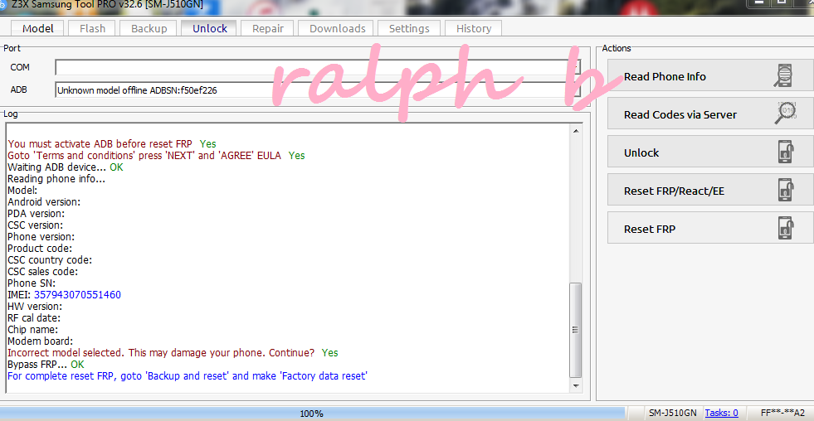Click 'For complete reset FRP' instruction line
Image resolution: width=814 pixels, height=421 pixels.
coord(188,376)
